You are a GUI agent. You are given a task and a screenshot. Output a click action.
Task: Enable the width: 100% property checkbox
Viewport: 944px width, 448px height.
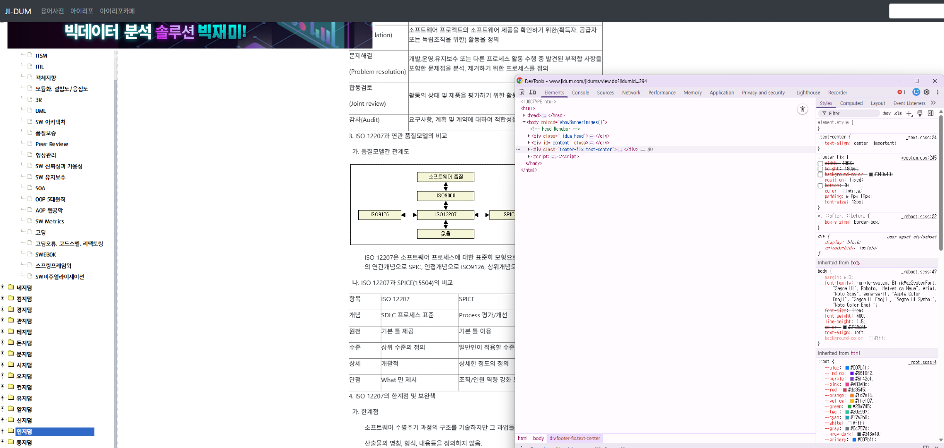click(x=820, y=164)
